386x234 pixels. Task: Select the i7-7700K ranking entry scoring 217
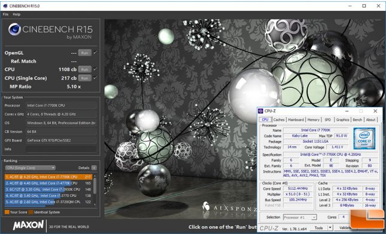click(x=48, y=177)
